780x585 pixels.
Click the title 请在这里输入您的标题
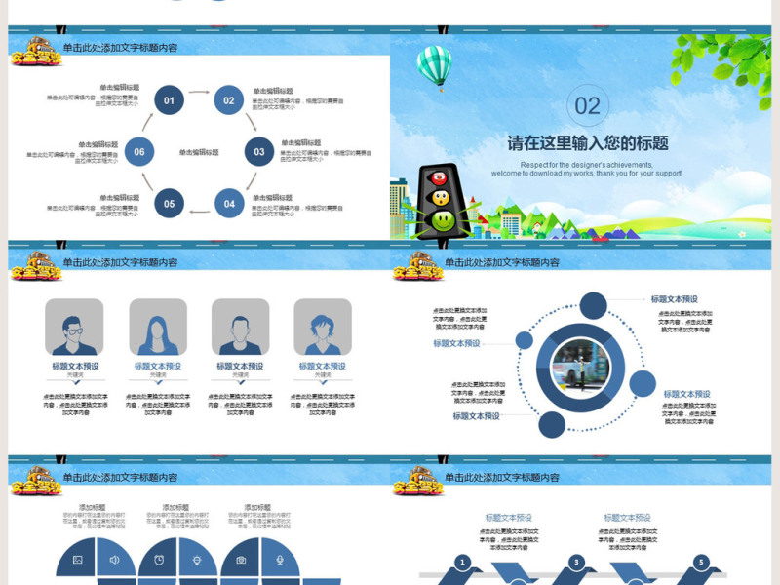coord(585,141)
